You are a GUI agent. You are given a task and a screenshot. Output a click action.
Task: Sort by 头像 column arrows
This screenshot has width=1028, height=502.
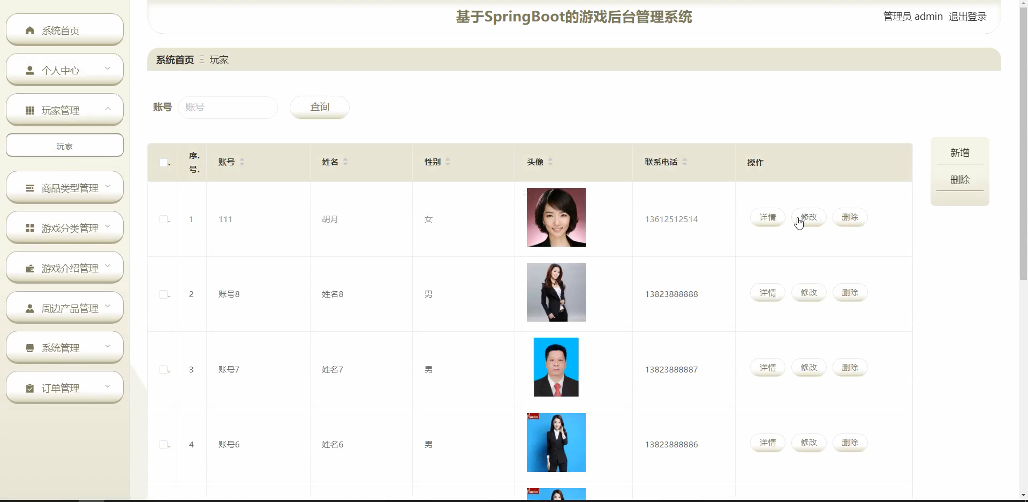pyautogui.click(x=550, y=162)
